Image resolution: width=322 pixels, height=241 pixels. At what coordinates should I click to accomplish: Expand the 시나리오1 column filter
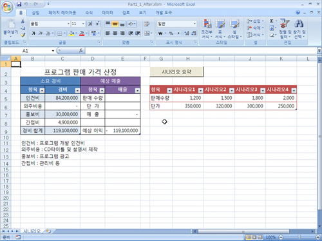(200, 90)
